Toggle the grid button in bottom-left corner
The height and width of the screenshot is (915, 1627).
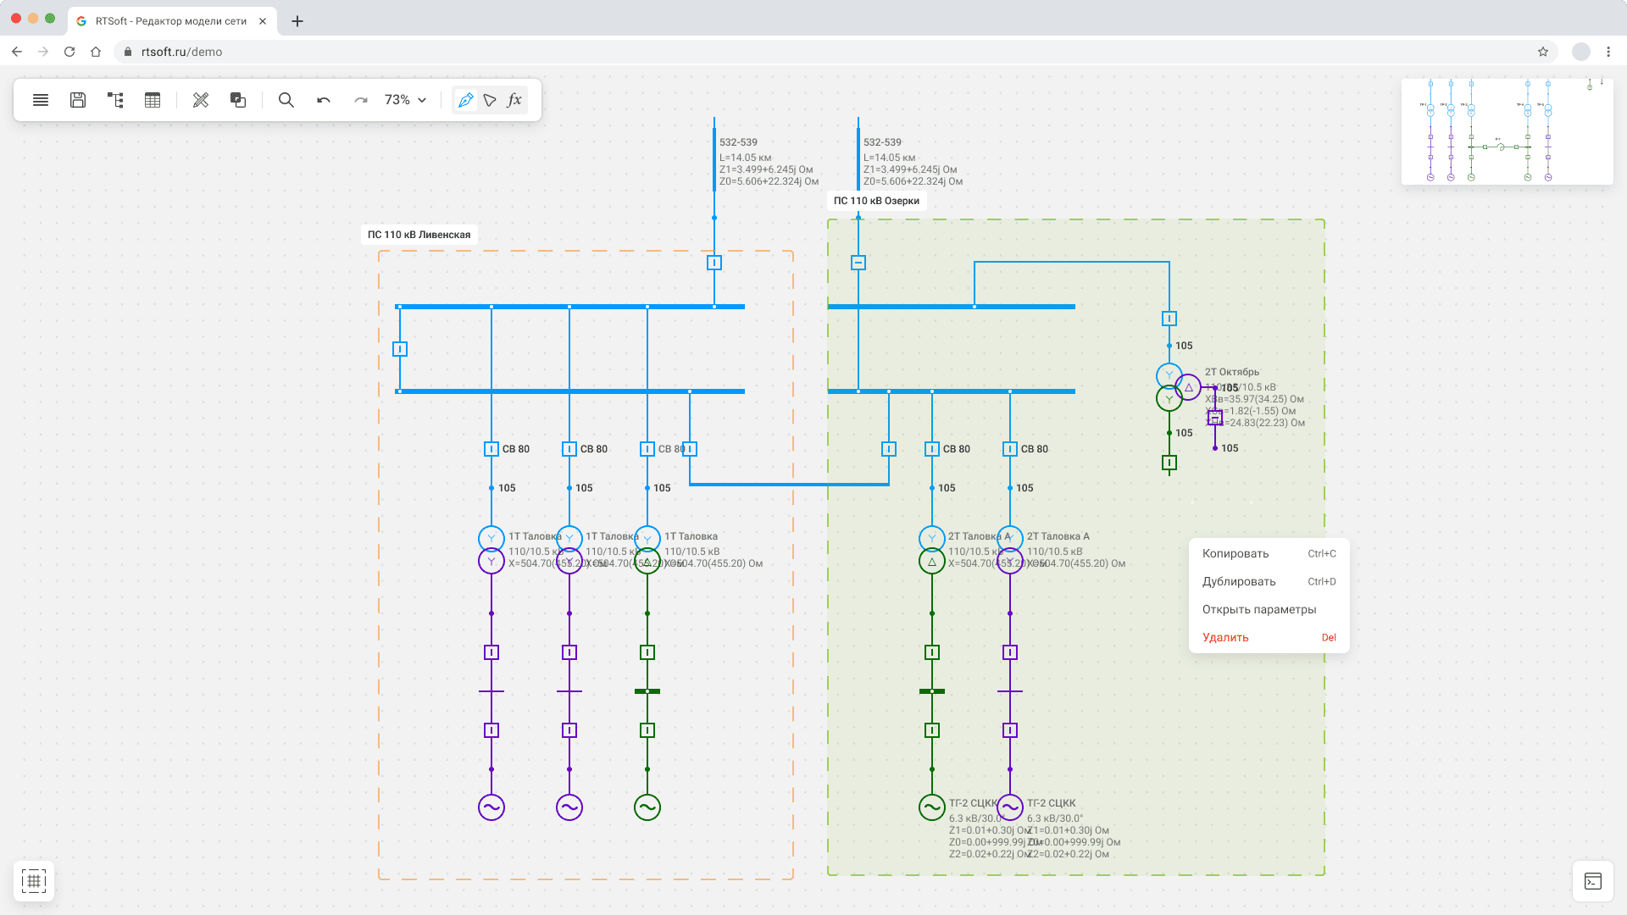pyautogui.click(x=34, y=881)
